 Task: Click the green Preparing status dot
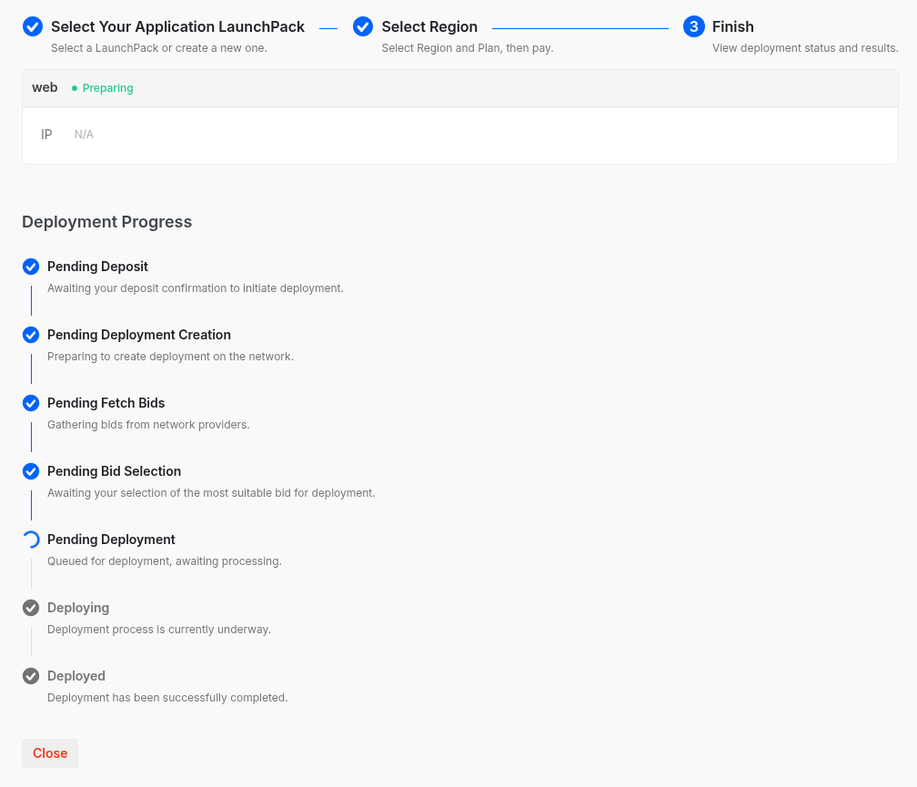pyautogui.click(x=76, y=87)
